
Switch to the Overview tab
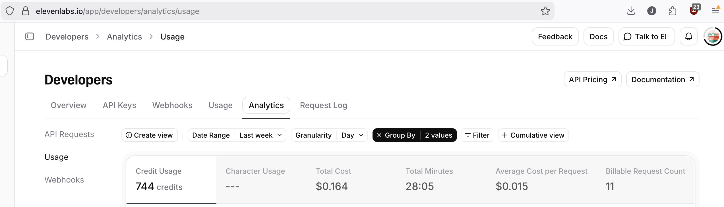pyautogui.click(x=69, y=105)
